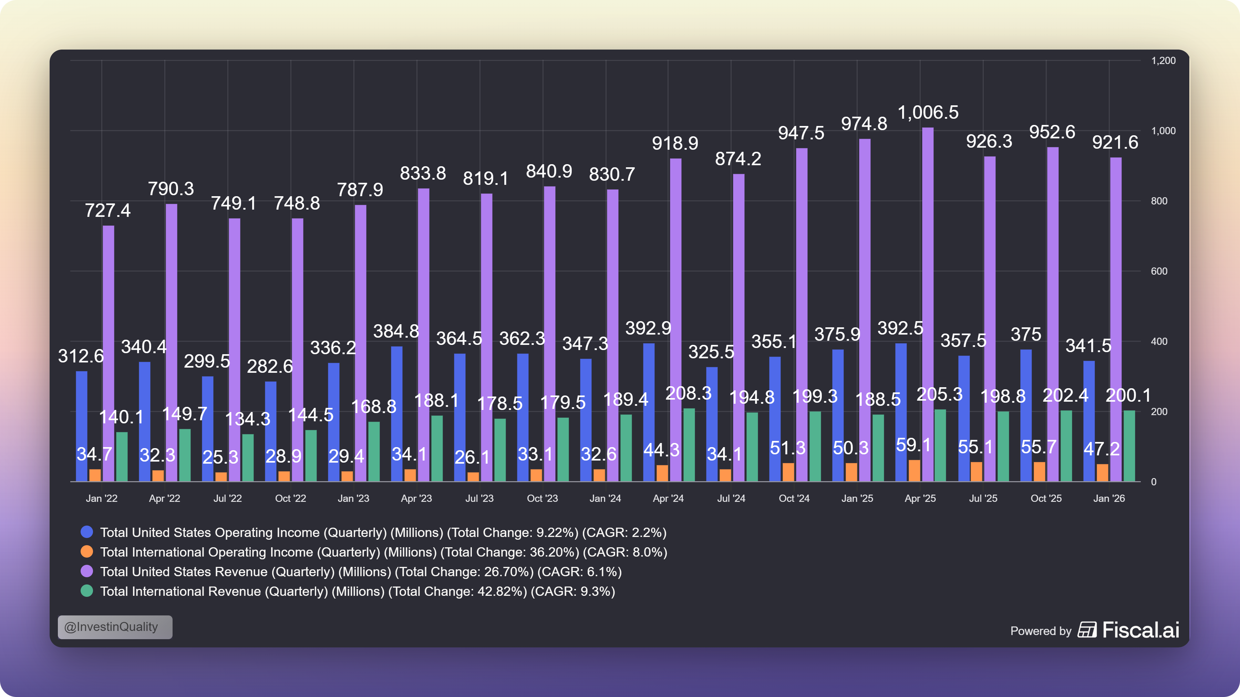1240x697 pixels.
Task: Select the Jan '26 x-axis label
Action: (x=1108, y=498)
